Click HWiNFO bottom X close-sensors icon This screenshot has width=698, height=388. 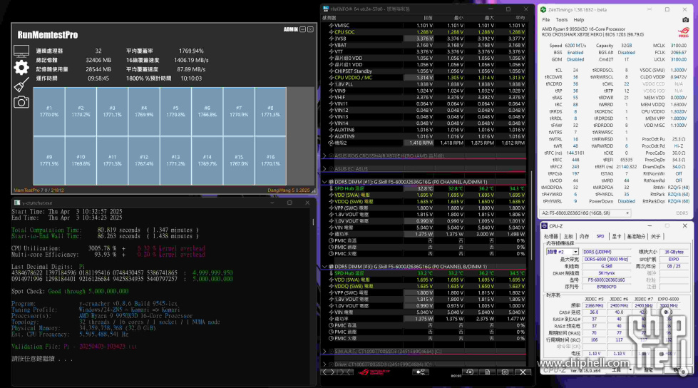523,372
